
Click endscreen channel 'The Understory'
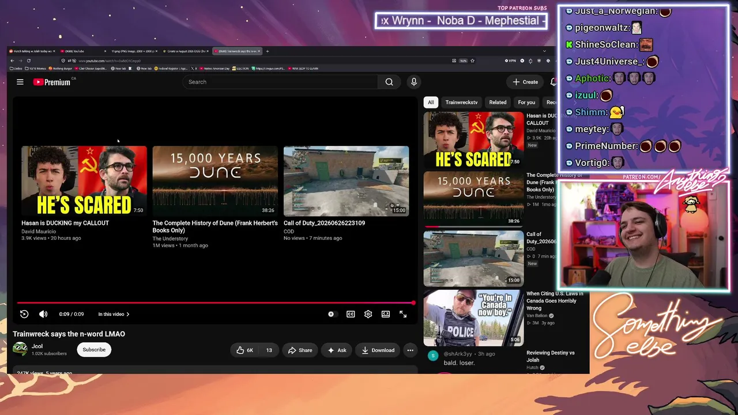[170, 239]
